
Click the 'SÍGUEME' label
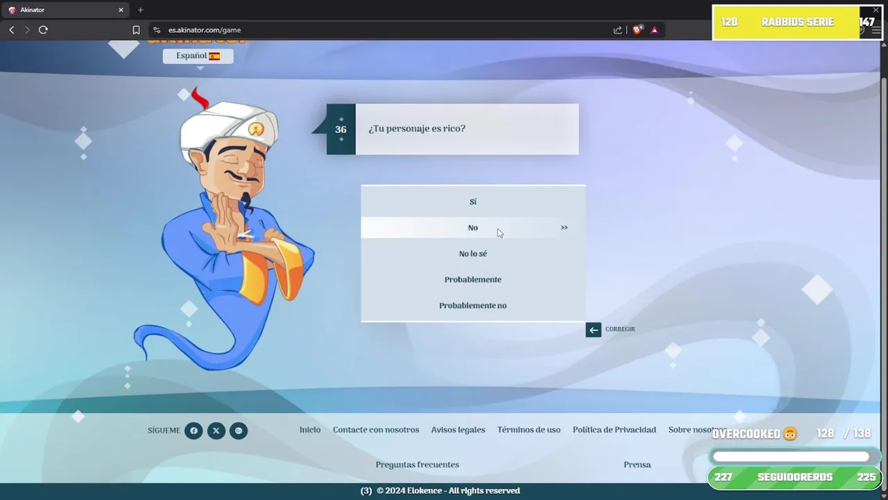tap(164, 431)
